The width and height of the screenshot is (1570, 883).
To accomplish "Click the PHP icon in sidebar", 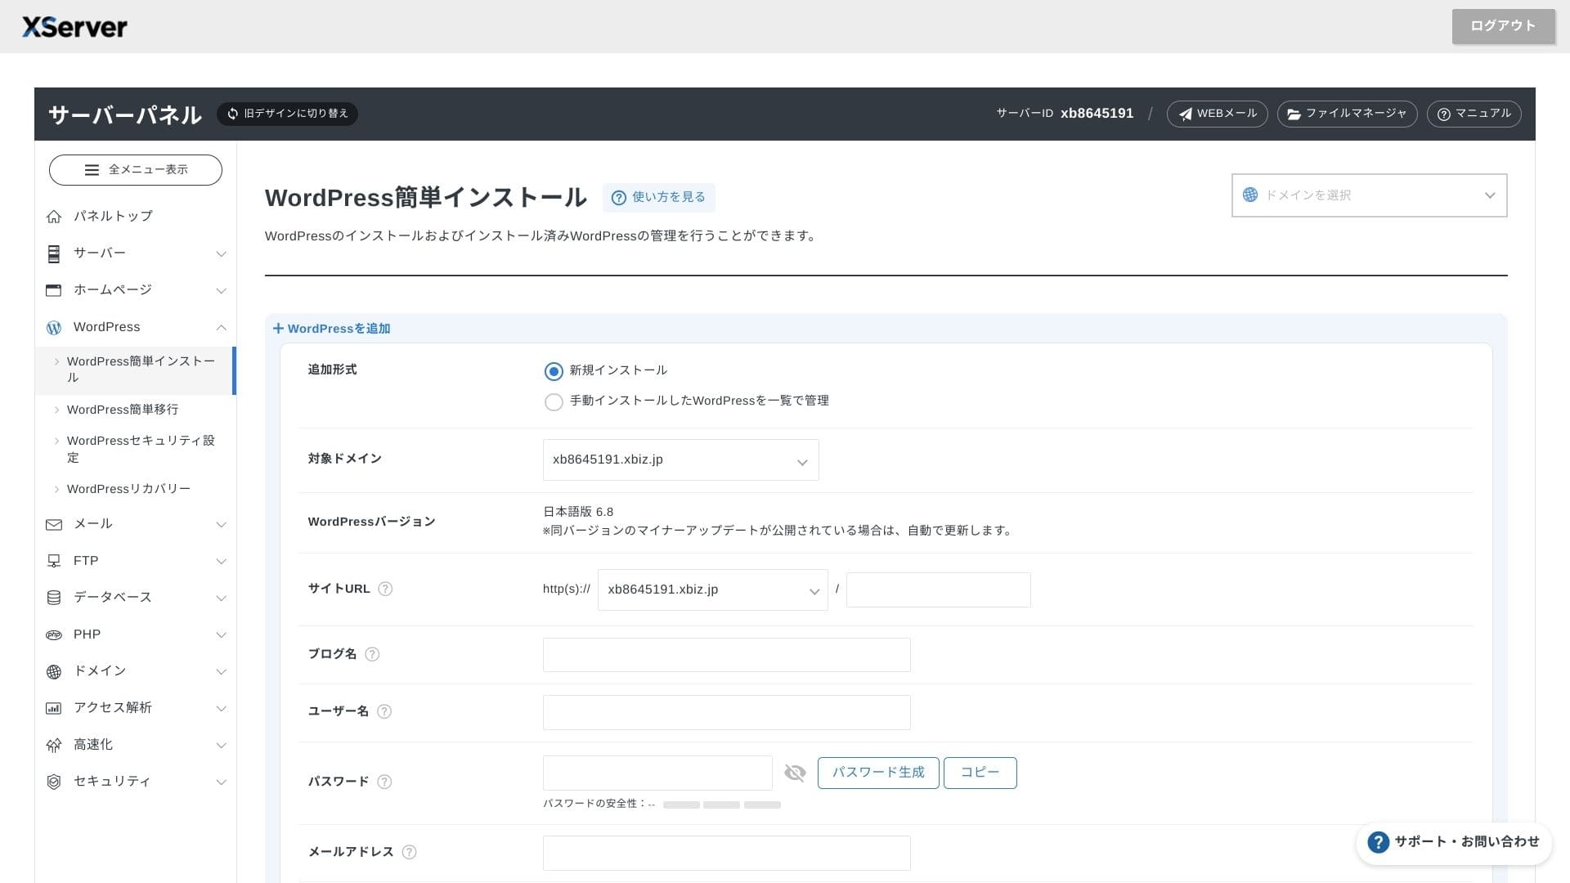I will [54, 634].
